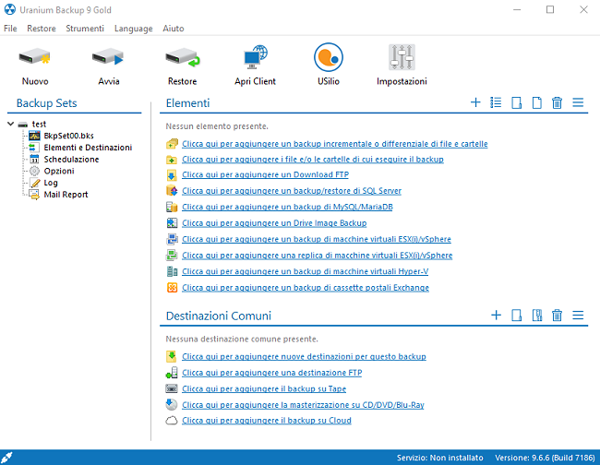600x465 pixels.
Task: Click the Hyper-V backup row icon
Action: [x=172, y=271]
